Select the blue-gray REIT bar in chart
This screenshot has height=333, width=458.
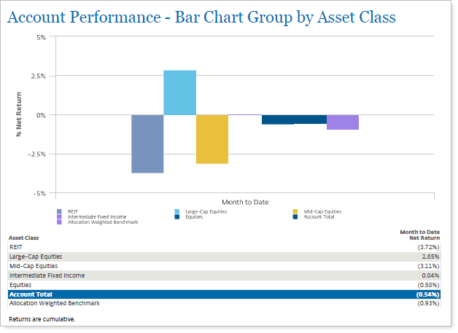coord(147,144)
